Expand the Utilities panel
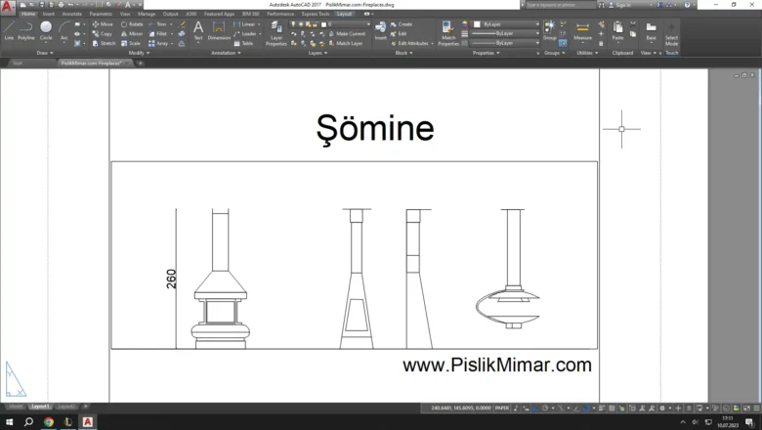762x430 pixels. 587,53
